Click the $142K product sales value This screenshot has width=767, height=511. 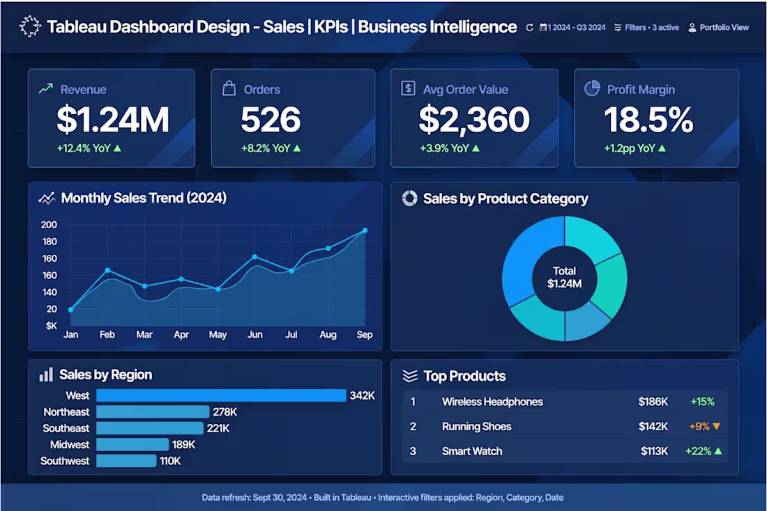[653, 427]
